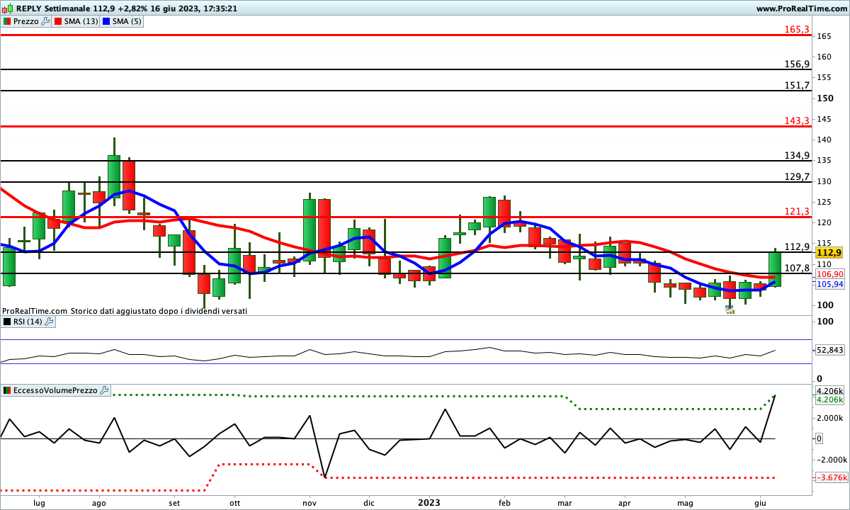Click the REPLY Settimanale chart title
The image size is (850, 510).
[52, 8]
